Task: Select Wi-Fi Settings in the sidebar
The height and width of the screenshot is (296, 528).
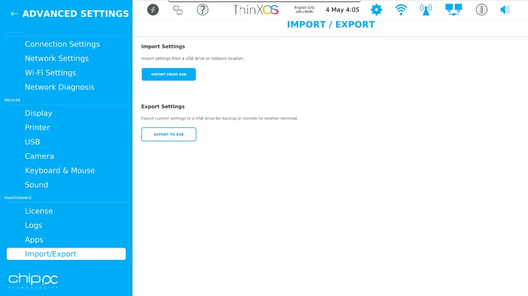Action: [x=51, y=73]
